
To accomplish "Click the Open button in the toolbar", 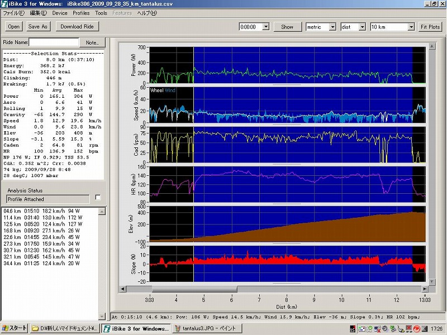I will click(13, 26).
